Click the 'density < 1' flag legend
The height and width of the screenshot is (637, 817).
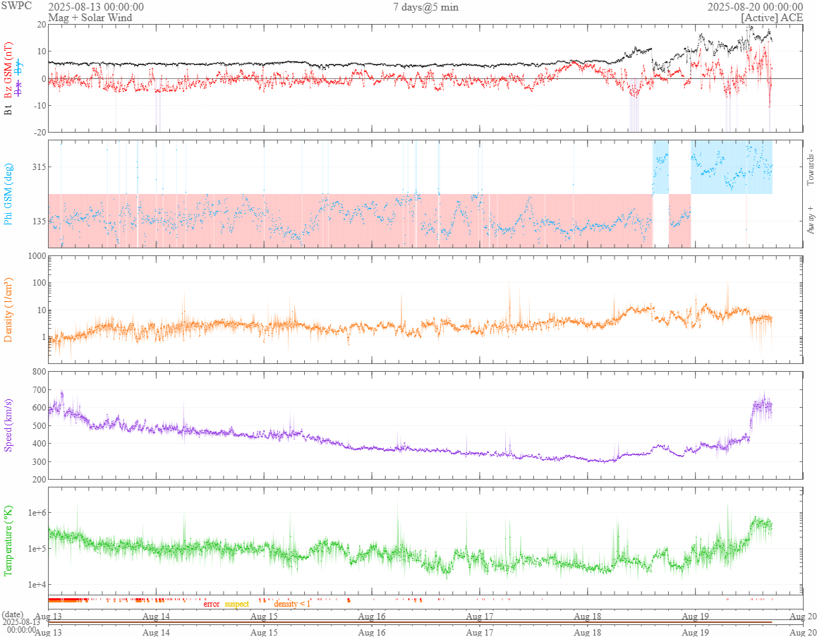[x=292, y=604]
